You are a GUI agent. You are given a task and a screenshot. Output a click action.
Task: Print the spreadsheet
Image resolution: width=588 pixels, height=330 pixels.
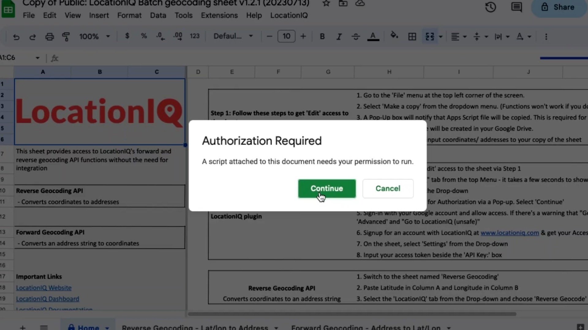49,37
